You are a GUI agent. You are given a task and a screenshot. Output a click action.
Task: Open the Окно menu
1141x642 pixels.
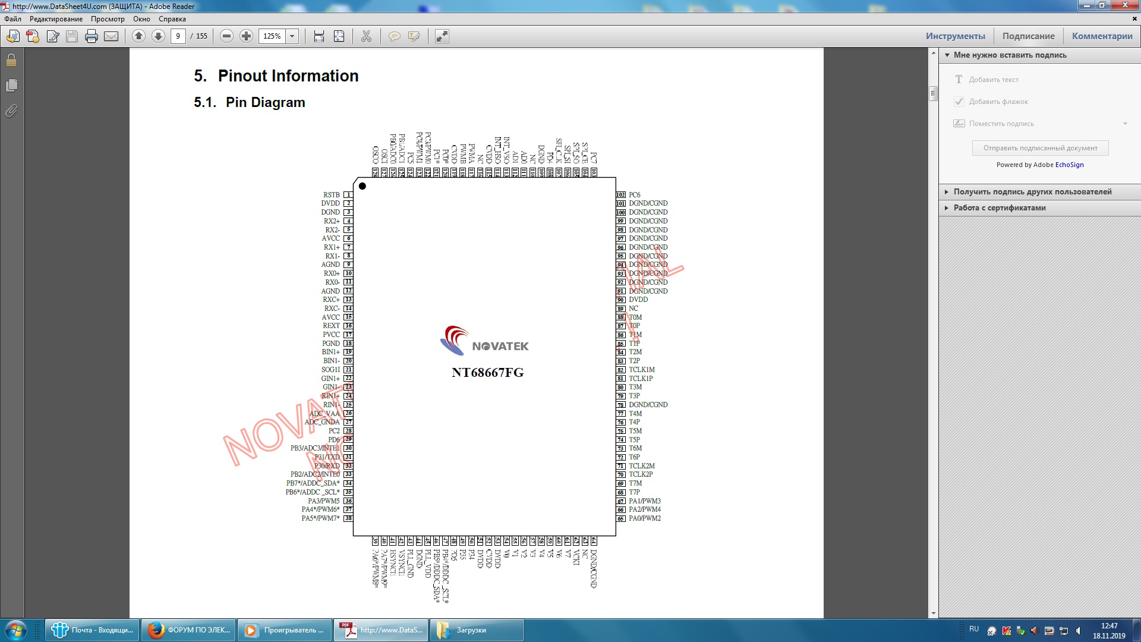pyautogui.click(x=141, y=19)
